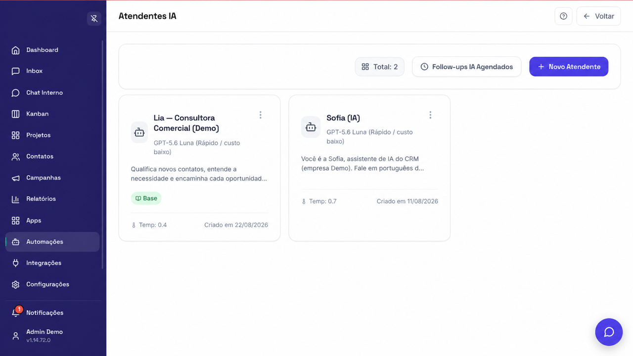Click the clock icon in Follow-ups button
The height and width of the screenshot is (356, 633).
click(424, 67)
